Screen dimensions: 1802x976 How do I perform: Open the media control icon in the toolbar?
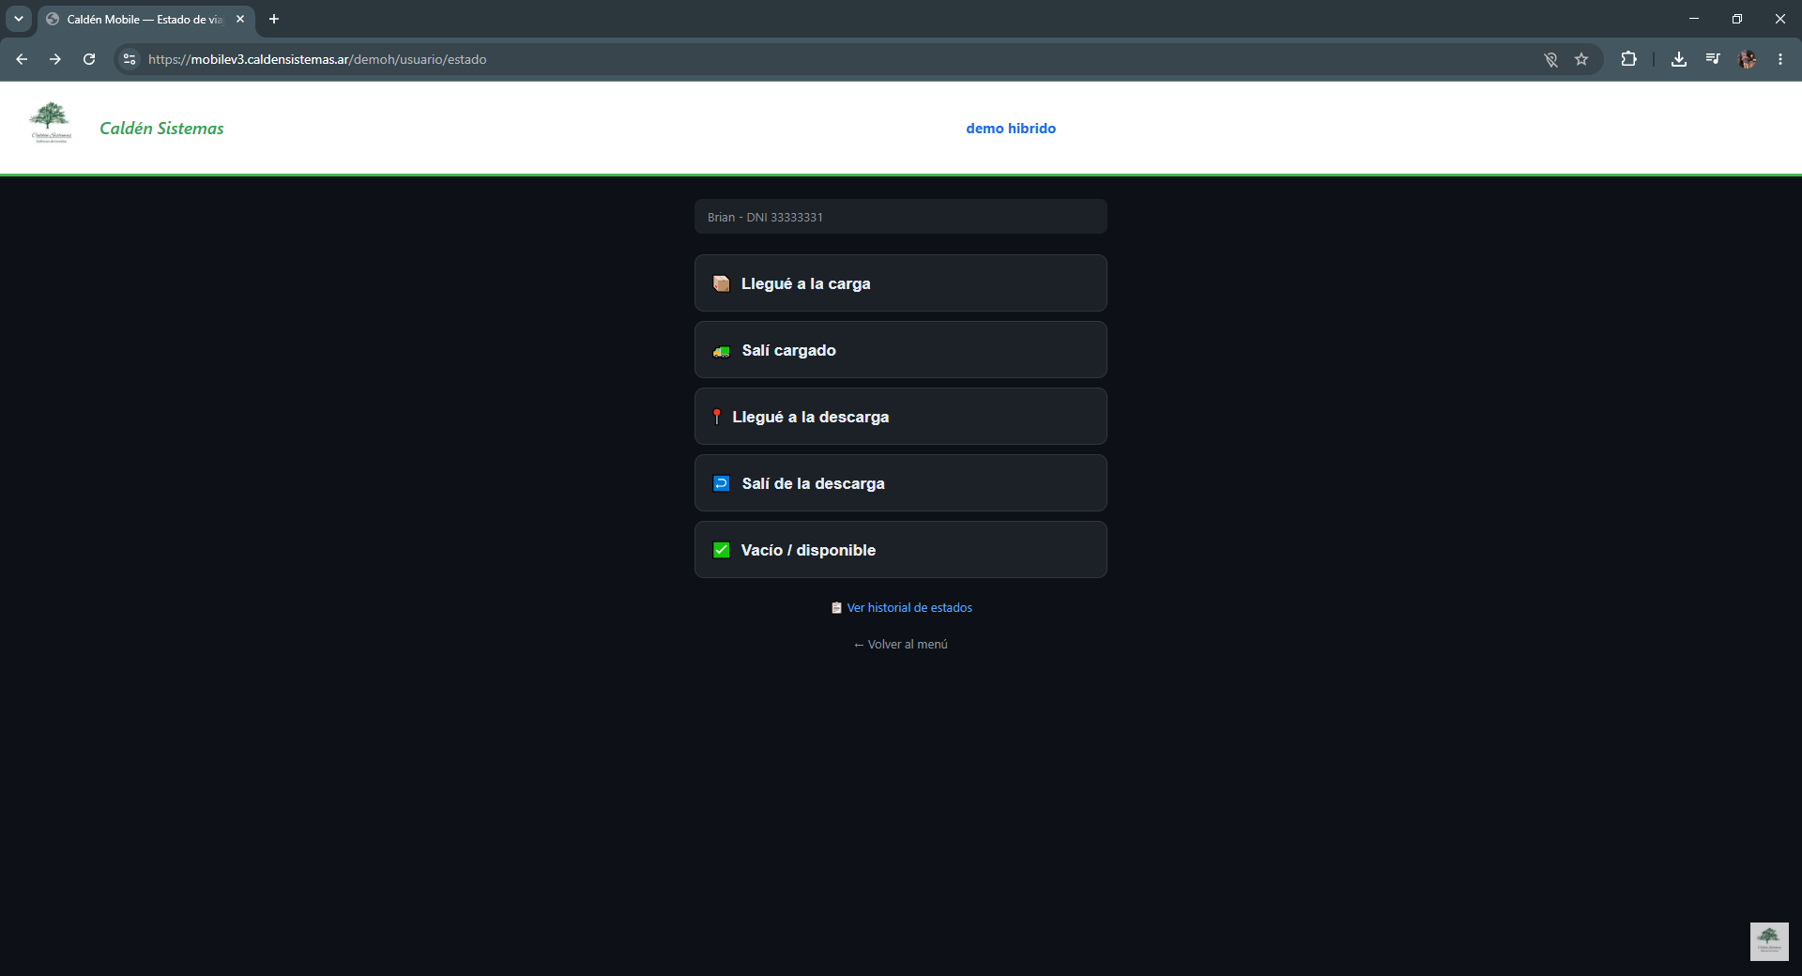(x=1713, y=59)
